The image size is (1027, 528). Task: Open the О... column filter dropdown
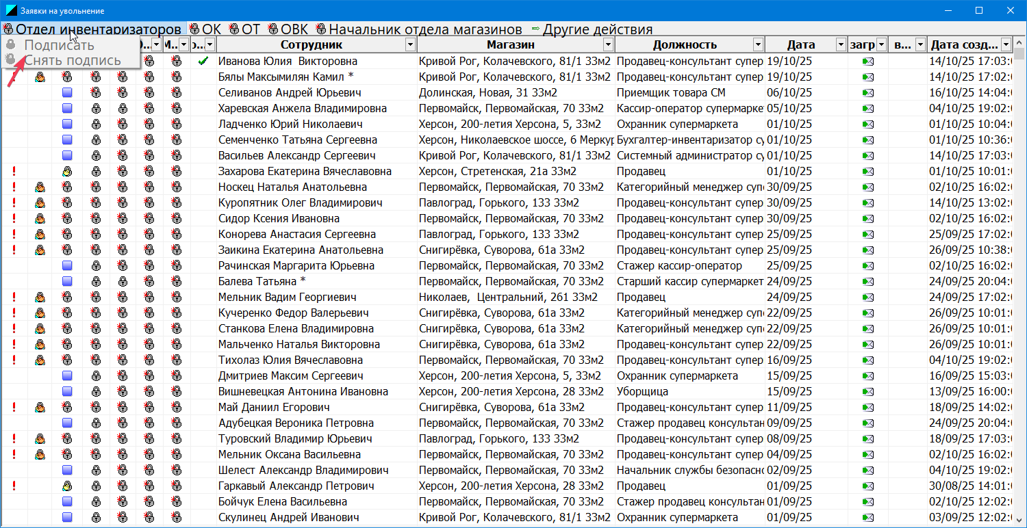[157, 44]
